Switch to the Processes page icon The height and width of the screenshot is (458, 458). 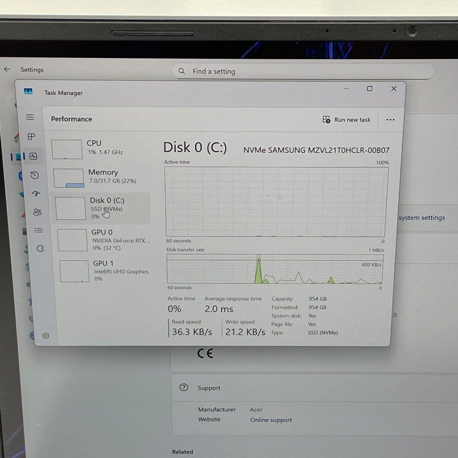pyautogui.click(x=31, y=136)
